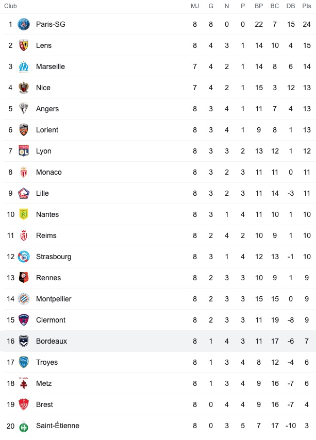Select the Club column header

coord(10,6)
